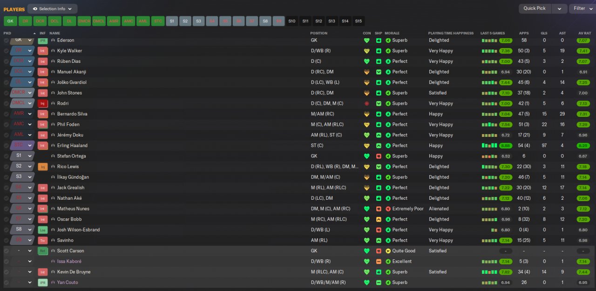Click Yan Couto's sharpness icon
The width and height of the screenshot is (596, 291).
379,283
